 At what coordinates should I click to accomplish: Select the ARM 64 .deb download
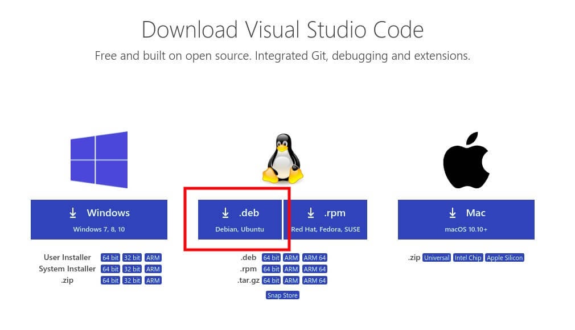pyautogui.click(x=314, y=257)
